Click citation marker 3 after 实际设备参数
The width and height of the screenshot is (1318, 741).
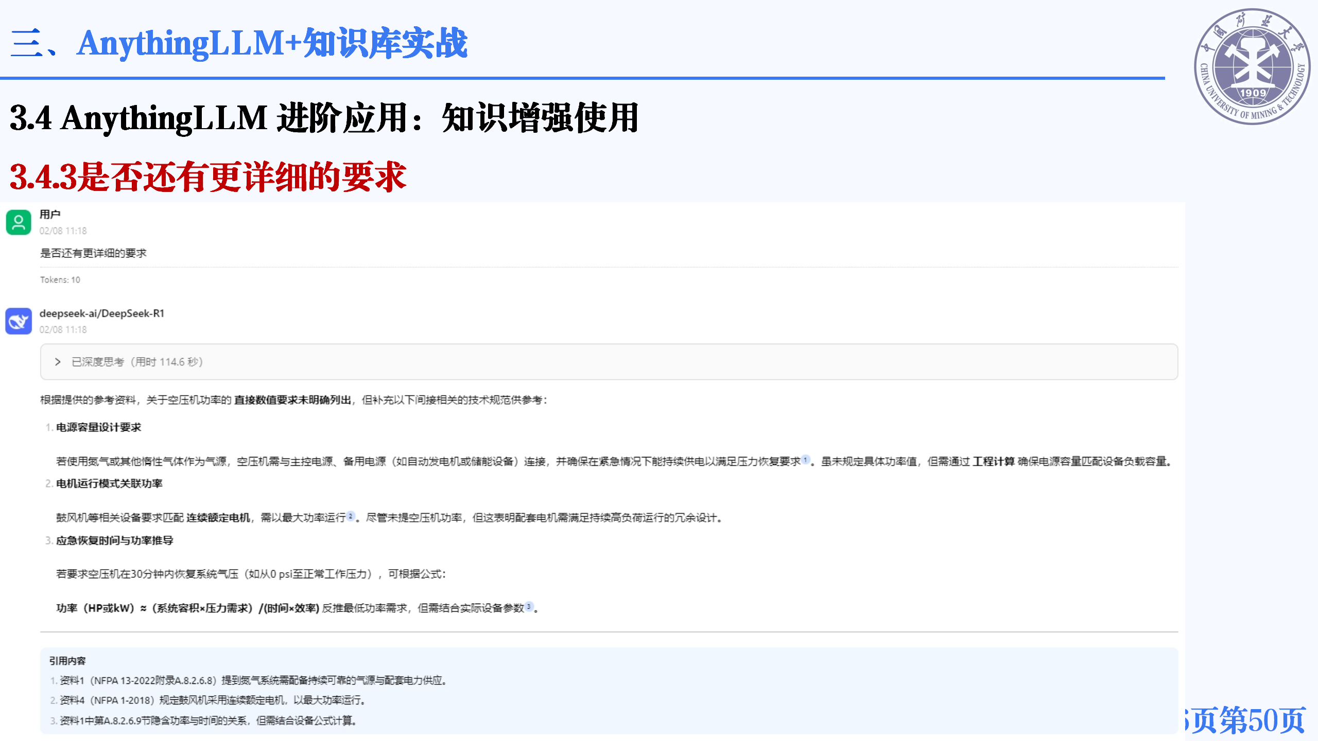529,606
